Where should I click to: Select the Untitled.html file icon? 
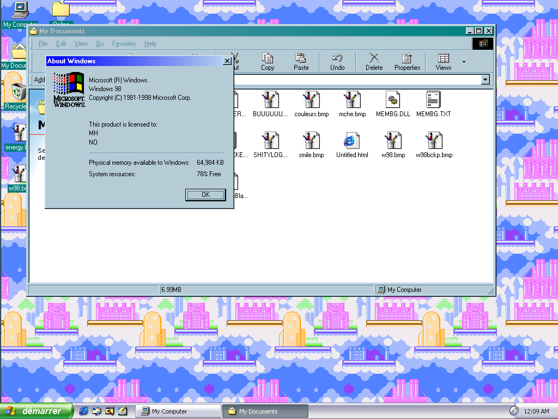coord(351,141)
